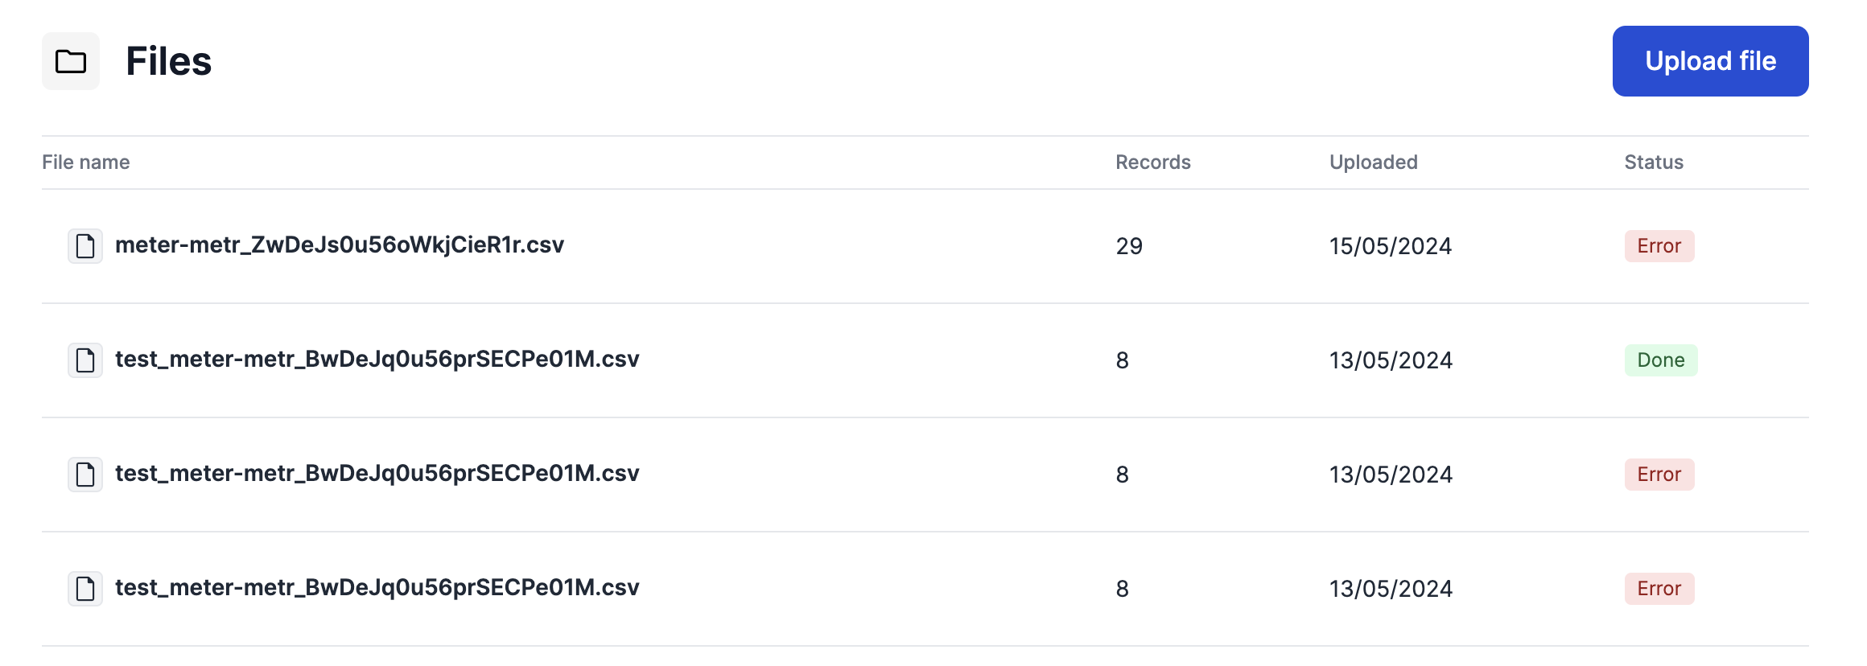Click the 15/05/2024 upload date
Image resolution: width=1867 pixels, height=666 pixels.
tap(1390, 246)
